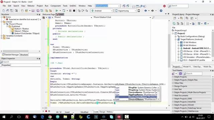
Task: Click the macro record red dot icon
Action: click(x=46, y=111)
